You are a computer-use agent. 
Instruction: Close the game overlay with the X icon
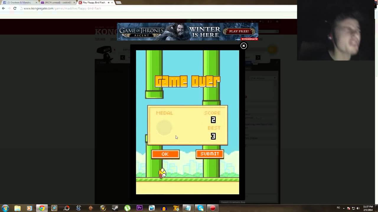point(244,46)
